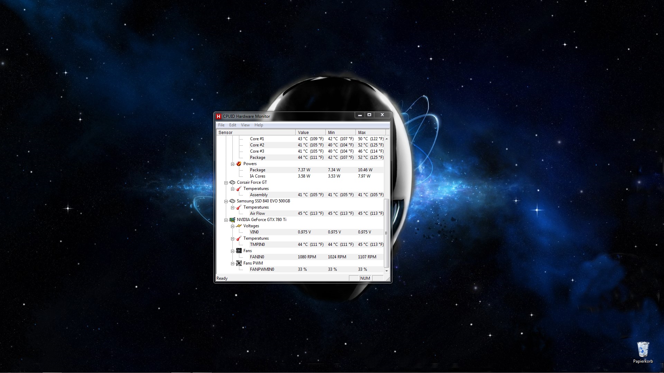664x373 pixels.
Task: Click the Fans PWM icon
Action: [239, 263]
